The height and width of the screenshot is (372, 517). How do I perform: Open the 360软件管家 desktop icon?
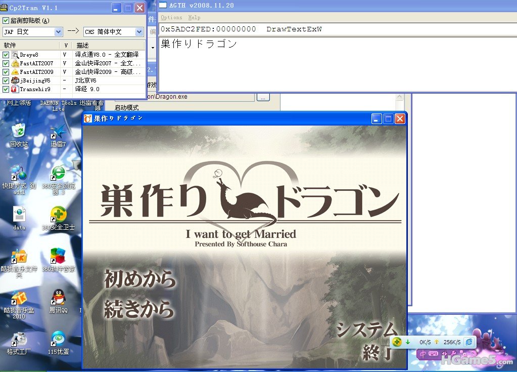[59, 256]
